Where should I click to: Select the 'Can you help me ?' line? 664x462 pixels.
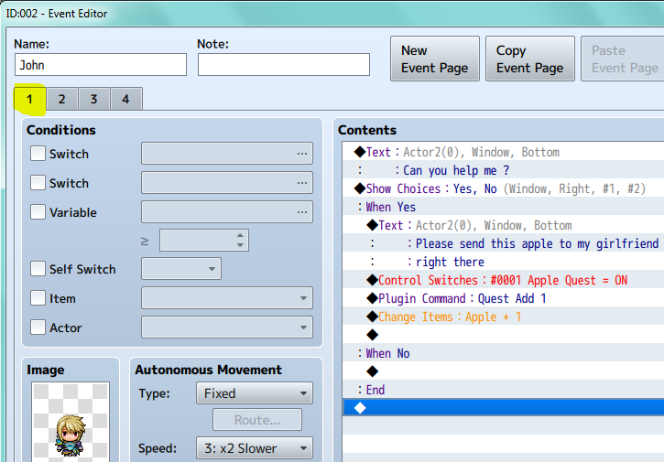click(x=504, y=170)
